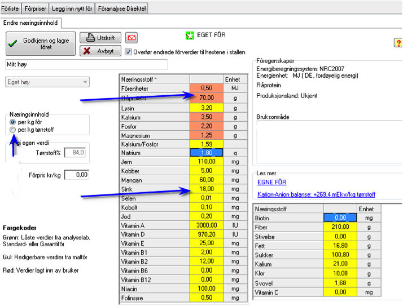
Task: Open the Kation-Anion balanse link
Action: (317, 194)
